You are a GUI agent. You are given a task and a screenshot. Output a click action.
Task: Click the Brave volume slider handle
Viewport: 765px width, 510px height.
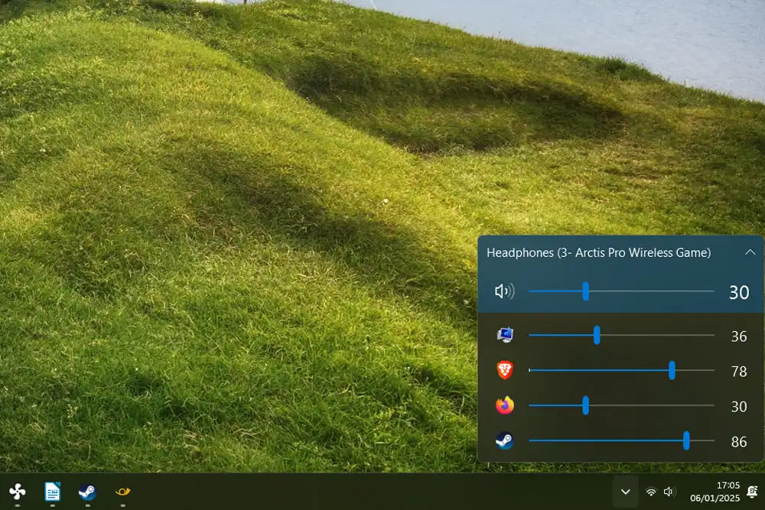click(672, 371)
